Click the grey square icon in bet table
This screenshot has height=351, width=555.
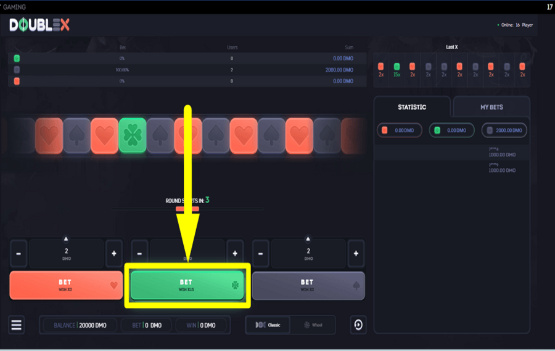coord(17,70)
